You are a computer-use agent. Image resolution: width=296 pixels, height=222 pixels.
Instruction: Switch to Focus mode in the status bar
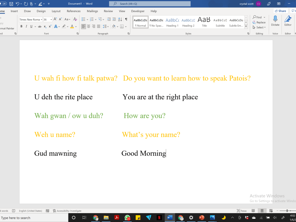click(x=242, y=210)
